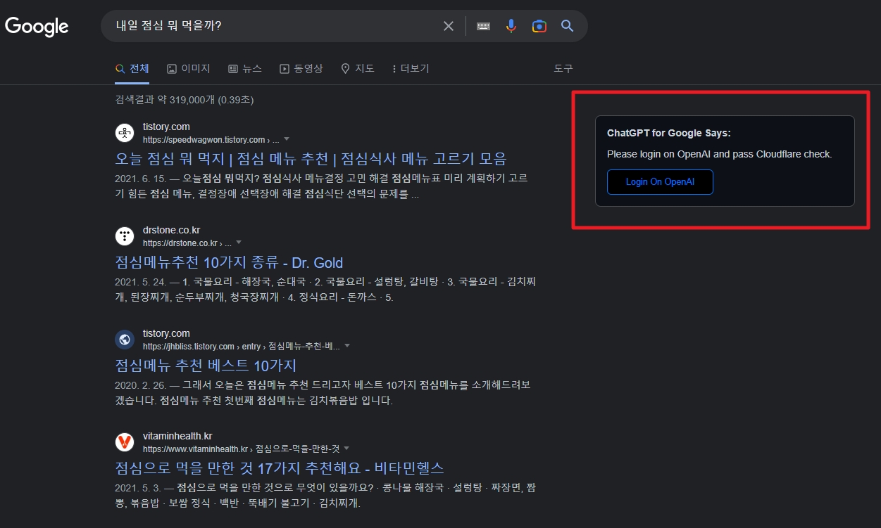Click jhbliss tistory globe favicon
This screenshot has height=528, width=881.
(125, 340)
